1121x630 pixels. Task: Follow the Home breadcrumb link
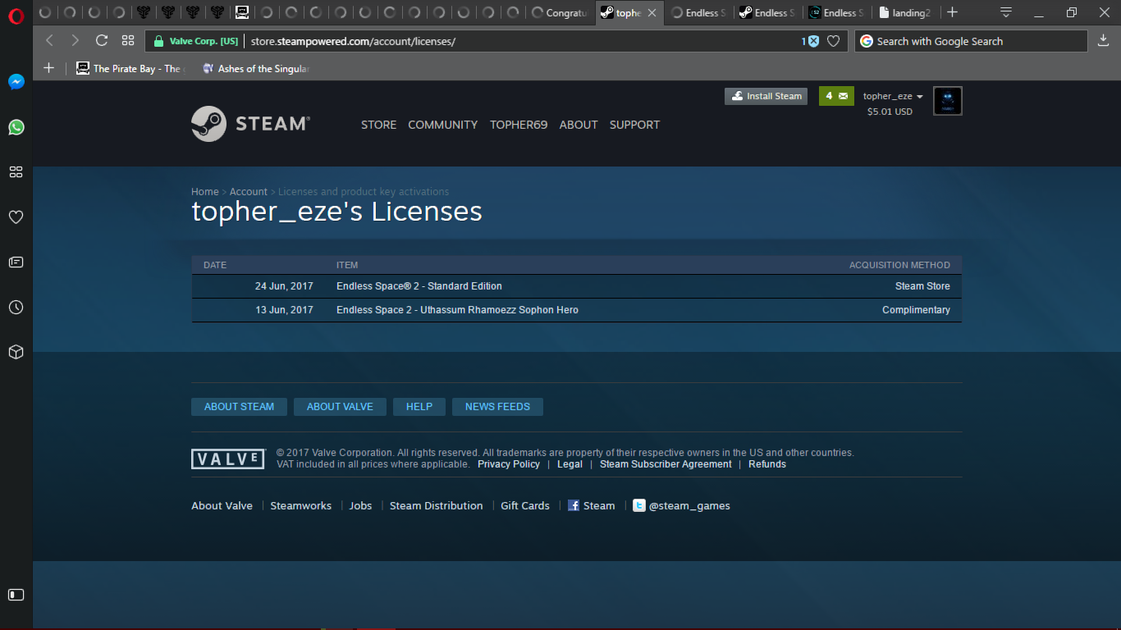tap(205, 192)
